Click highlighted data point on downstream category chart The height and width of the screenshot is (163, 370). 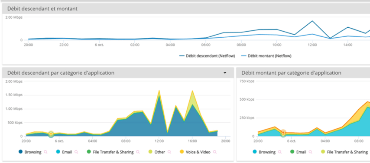point(51,134)
